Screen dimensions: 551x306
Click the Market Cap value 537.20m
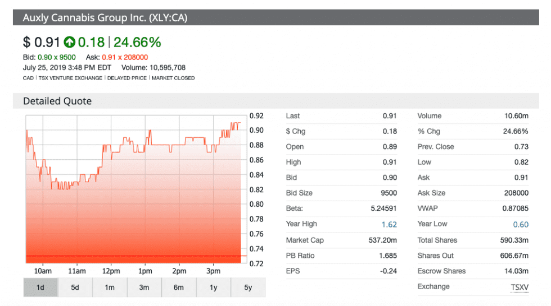pyautogui.click(x=383, y=240)
